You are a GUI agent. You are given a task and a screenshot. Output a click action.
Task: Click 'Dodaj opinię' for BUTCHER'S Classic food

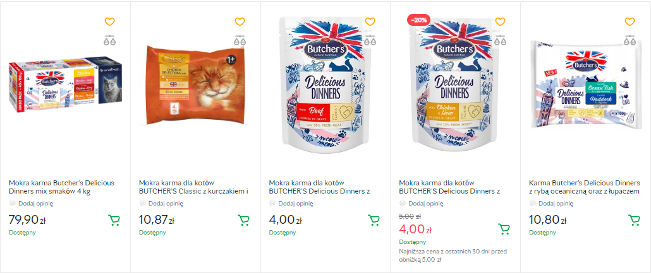pos(166,204)
